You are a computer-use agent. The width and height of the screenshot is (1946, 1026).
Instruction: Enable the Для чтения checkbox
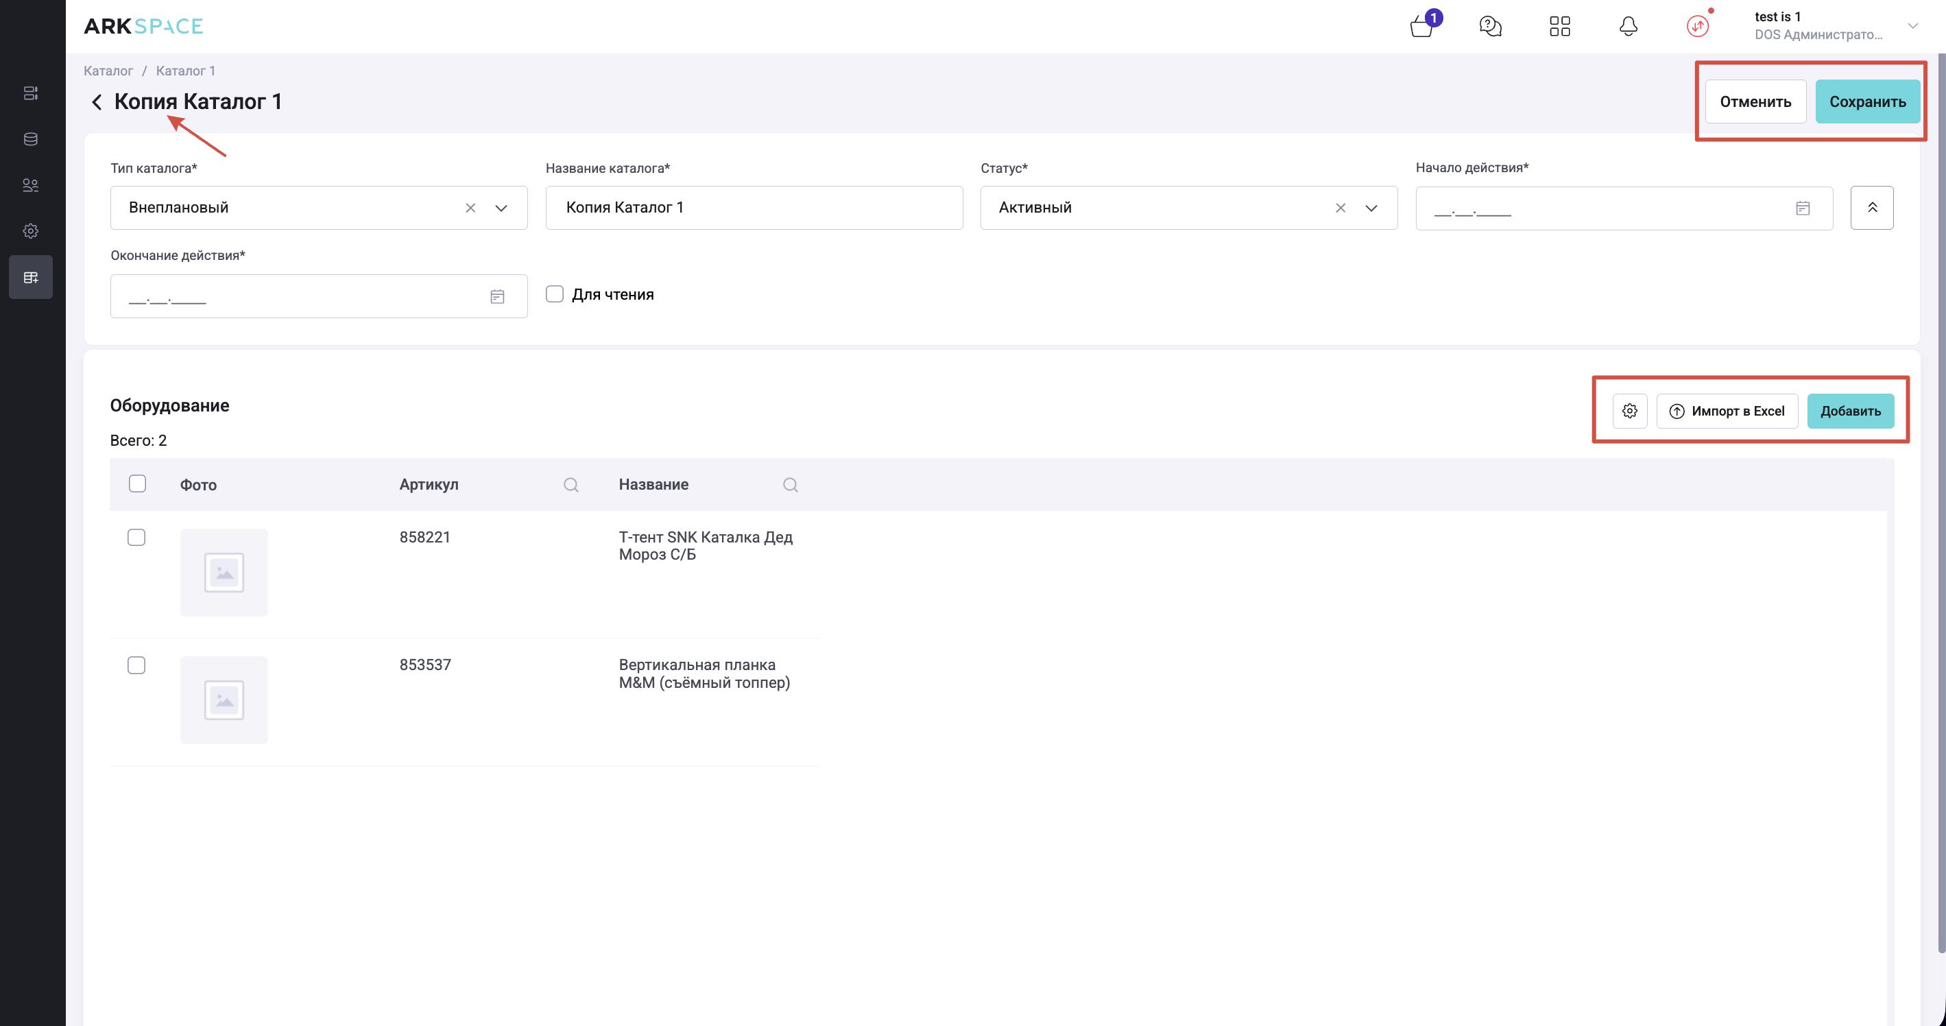555,294
